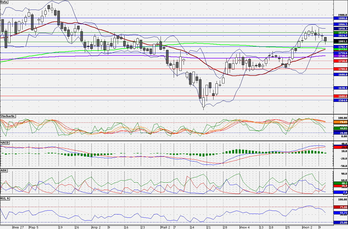Click the Data panel label
The image size is (348, 229).
4,2
